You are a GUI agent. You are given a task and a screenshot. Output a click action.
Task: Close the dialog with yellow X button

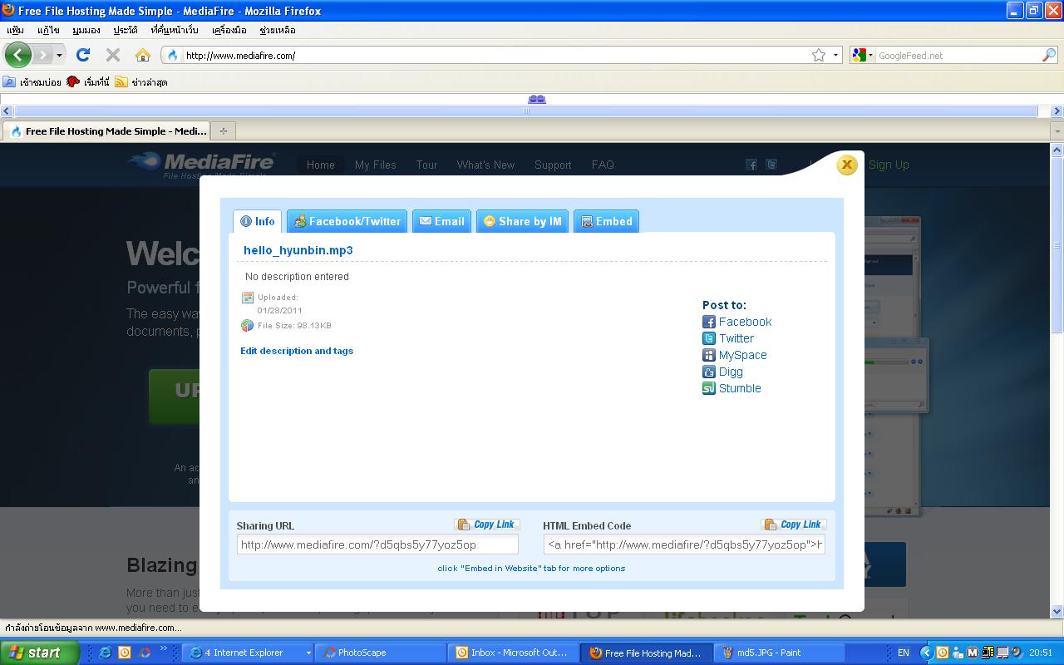pyautogui.click(x=846, y=165)
